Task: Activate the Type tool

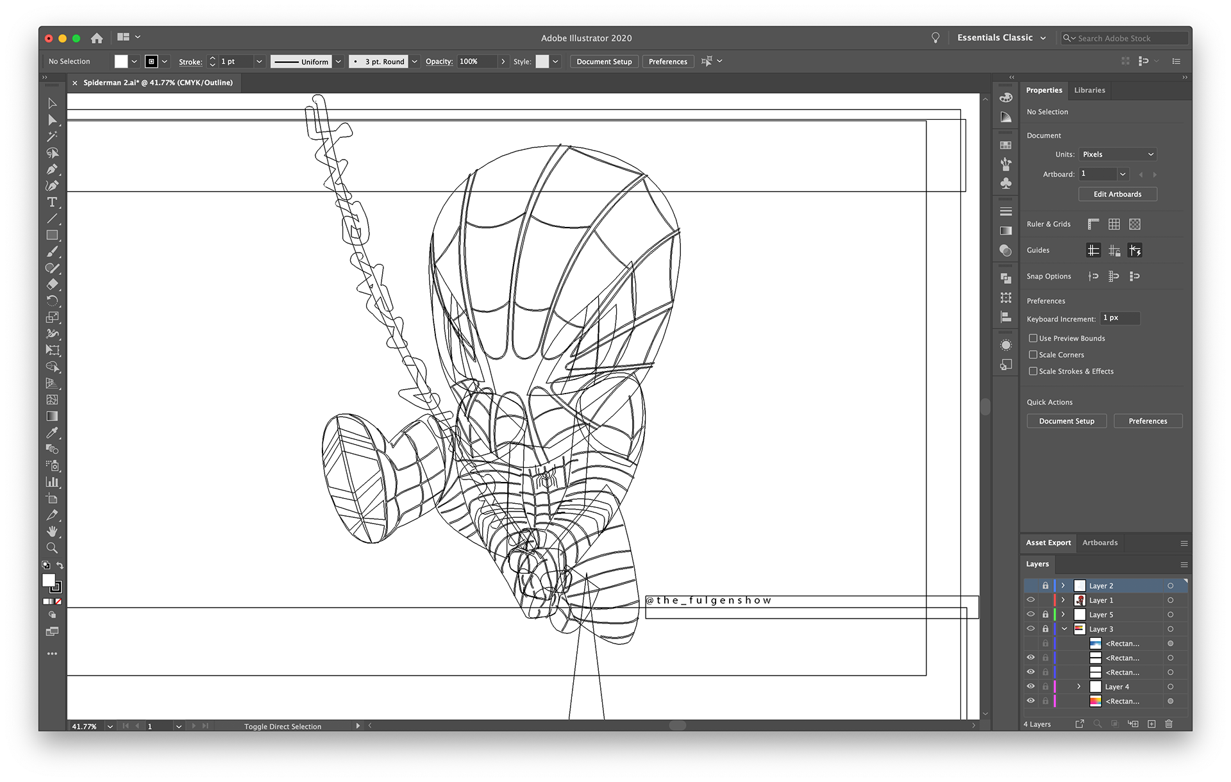Action: coord(52,203)
